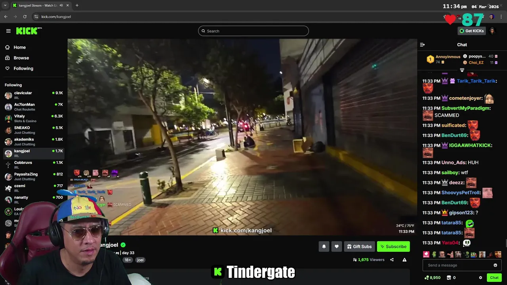Click sailboy's username in chat
Viewport: 507px width, 285px height.
click(x=450, y=173)
